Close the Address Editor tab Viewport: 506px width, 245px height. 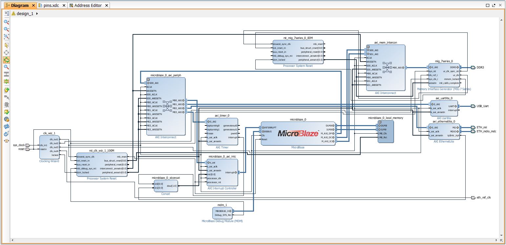pyautogui.click(x=106, y=6)
